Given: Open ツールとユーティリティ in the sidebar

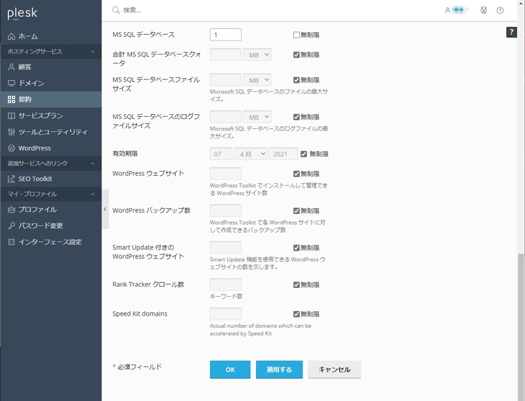Looking at the screenshot, I should coord(51,132).
